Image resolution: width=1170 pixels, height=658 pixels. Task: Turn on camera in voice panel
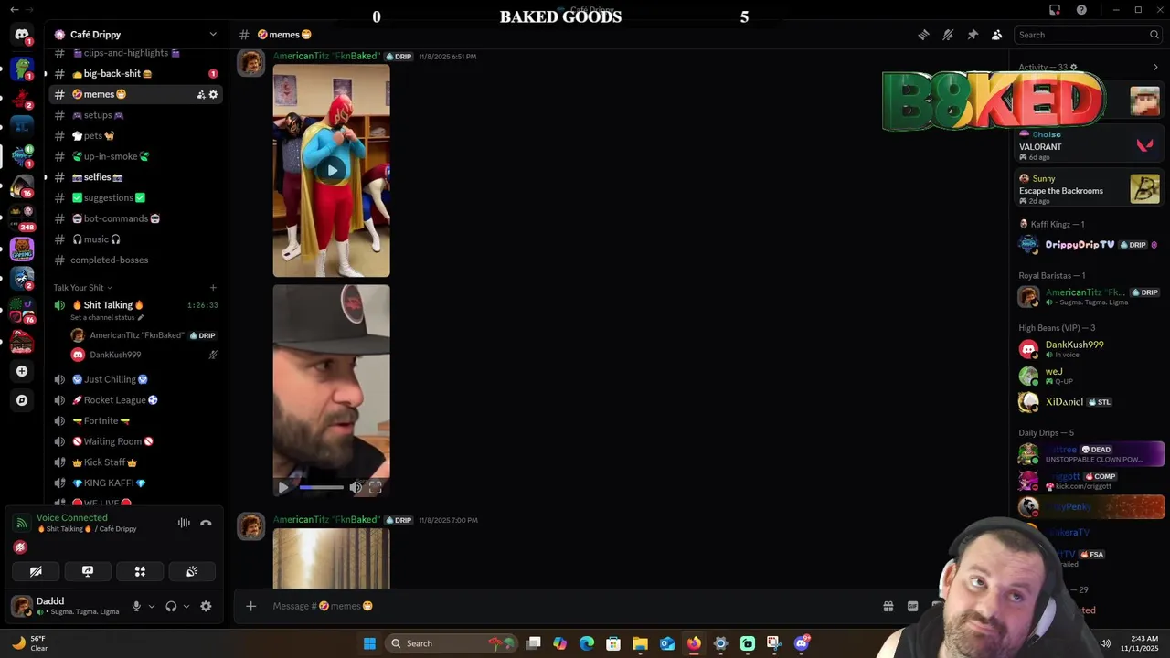pyautogui.click(x=36, y=571)
